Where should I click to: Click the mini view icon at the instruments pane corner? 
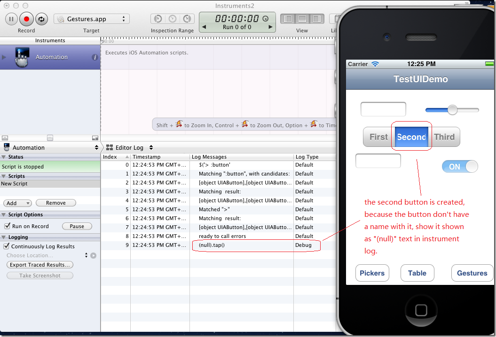[95, 138]
